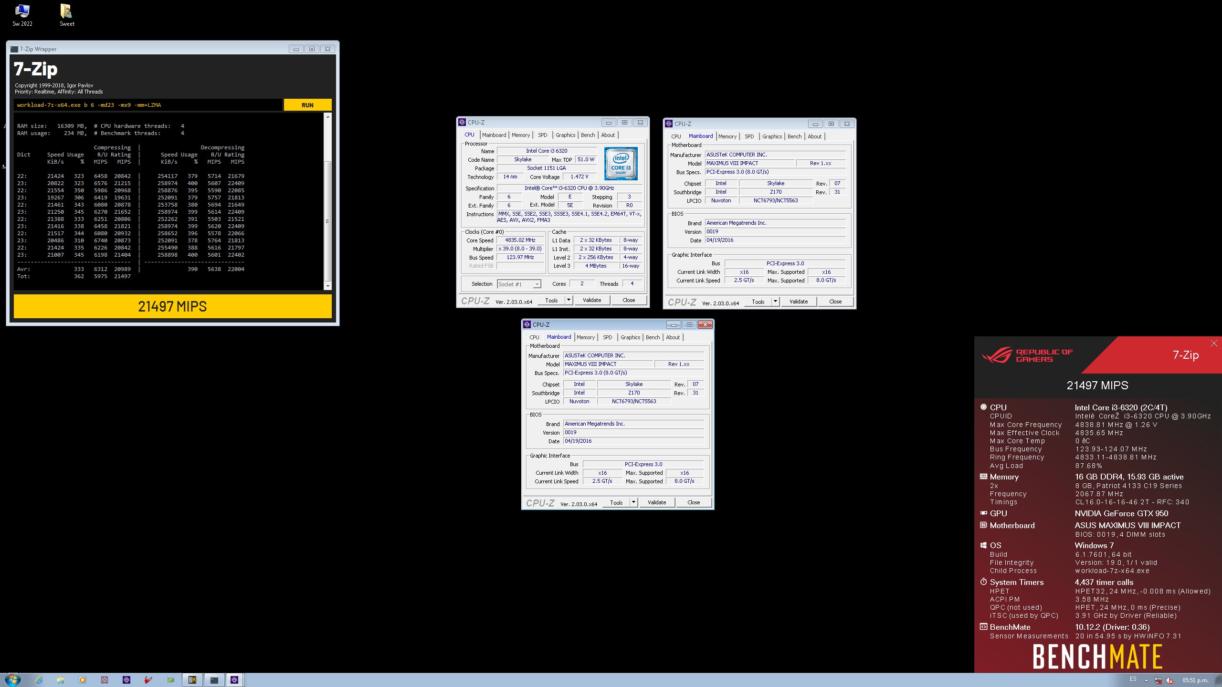
Task: Click Bus Speed value 123.97 MHz
Action: 520,258
